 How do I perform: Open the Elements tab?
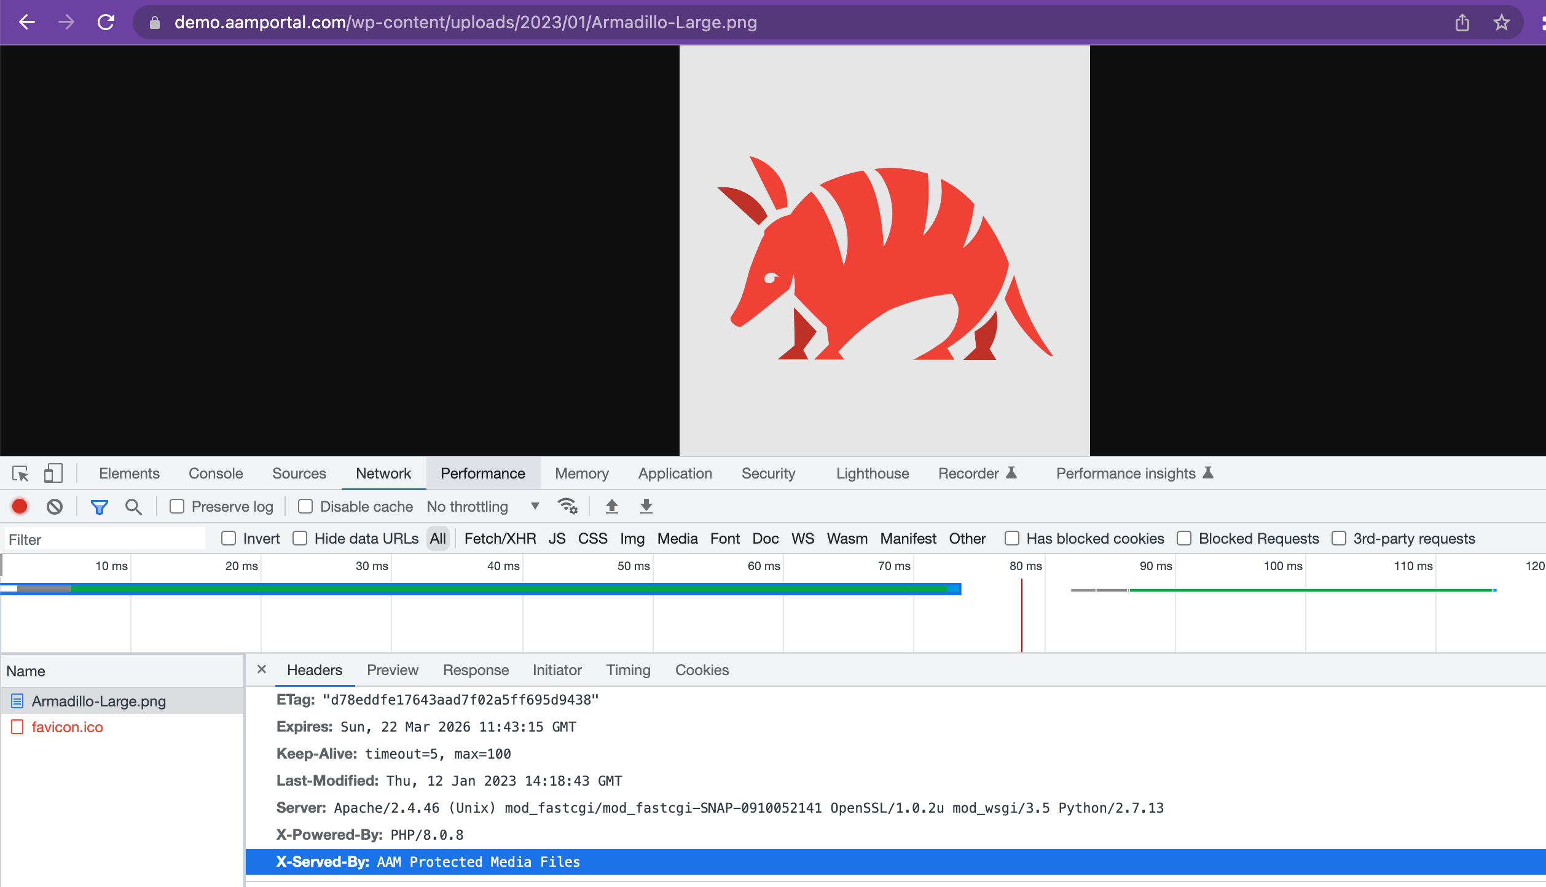129,473
